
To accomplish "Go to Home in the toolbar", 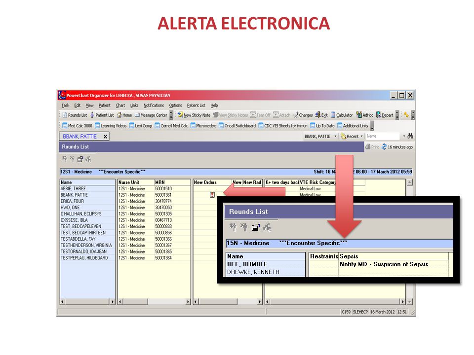I will tap(124, 115).
